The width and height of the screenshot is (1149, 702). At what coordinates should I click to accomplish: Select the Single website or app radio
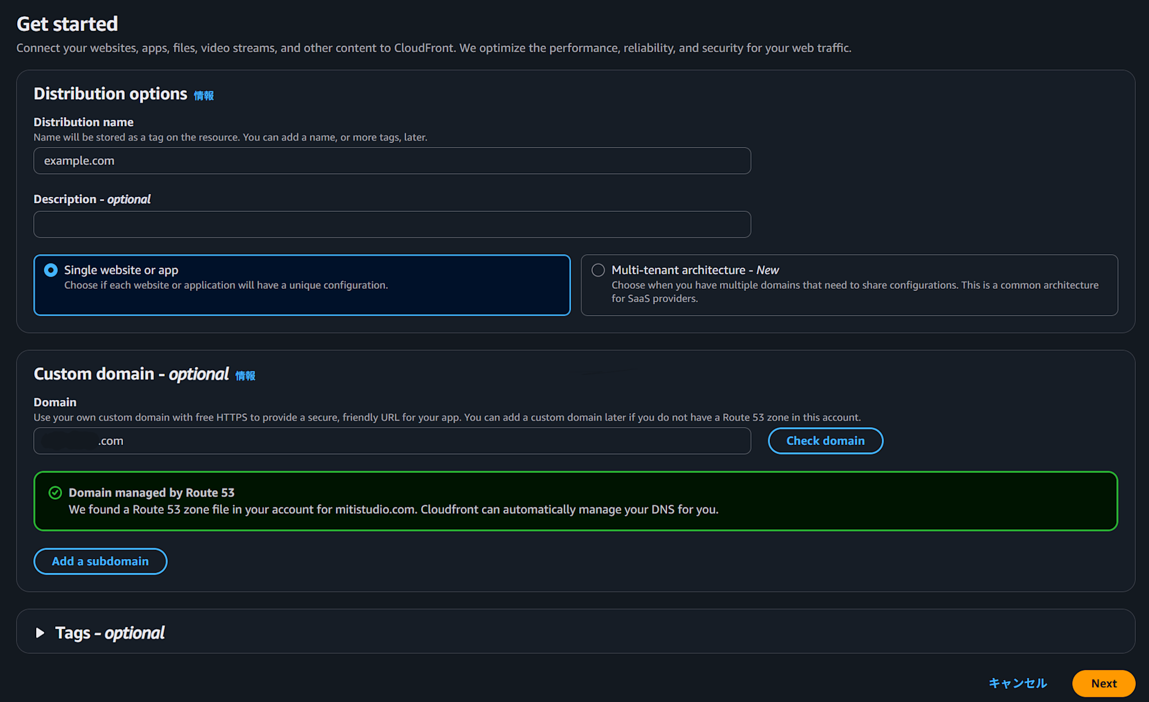click(51, 270)
